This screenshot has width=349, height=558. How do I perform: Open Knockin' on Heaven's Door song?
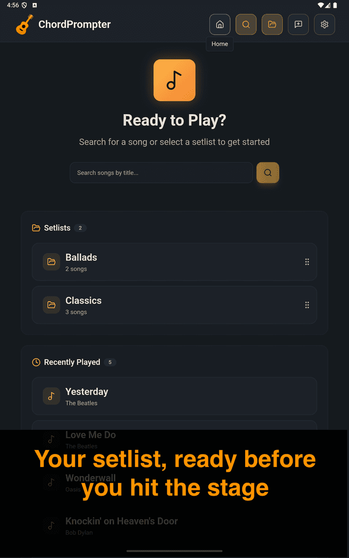click(175, 526)
